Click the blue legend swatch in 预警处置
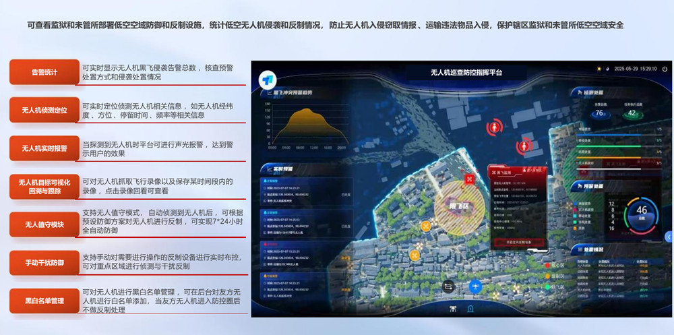 575,204
